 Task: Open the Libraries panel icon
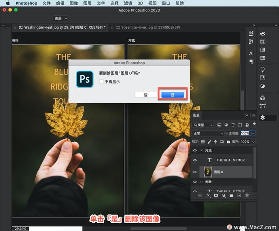pos(262,77)
